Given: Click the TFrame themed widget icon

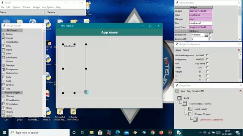Looking at the screenshot, I should point(3,112).
